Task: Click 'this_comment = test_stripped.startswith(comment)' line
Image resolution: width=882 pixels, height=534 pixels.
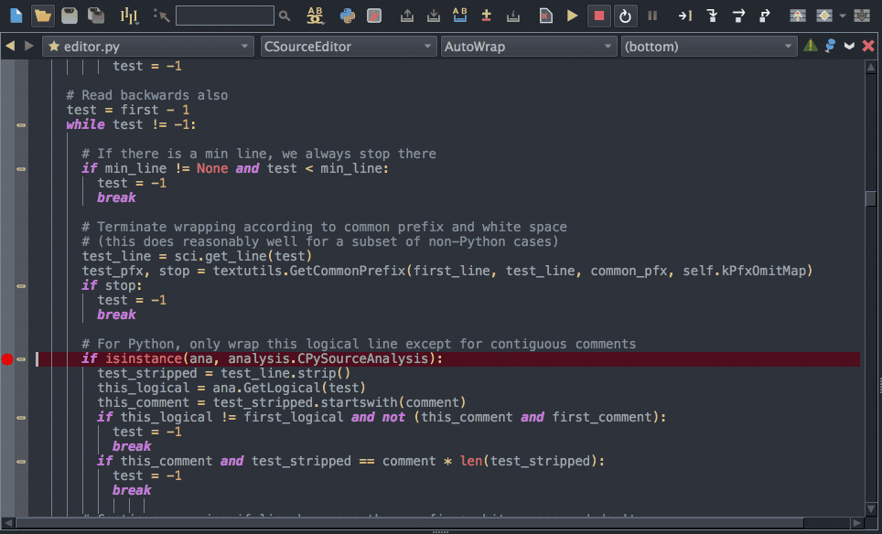Action: click(282, 402)
